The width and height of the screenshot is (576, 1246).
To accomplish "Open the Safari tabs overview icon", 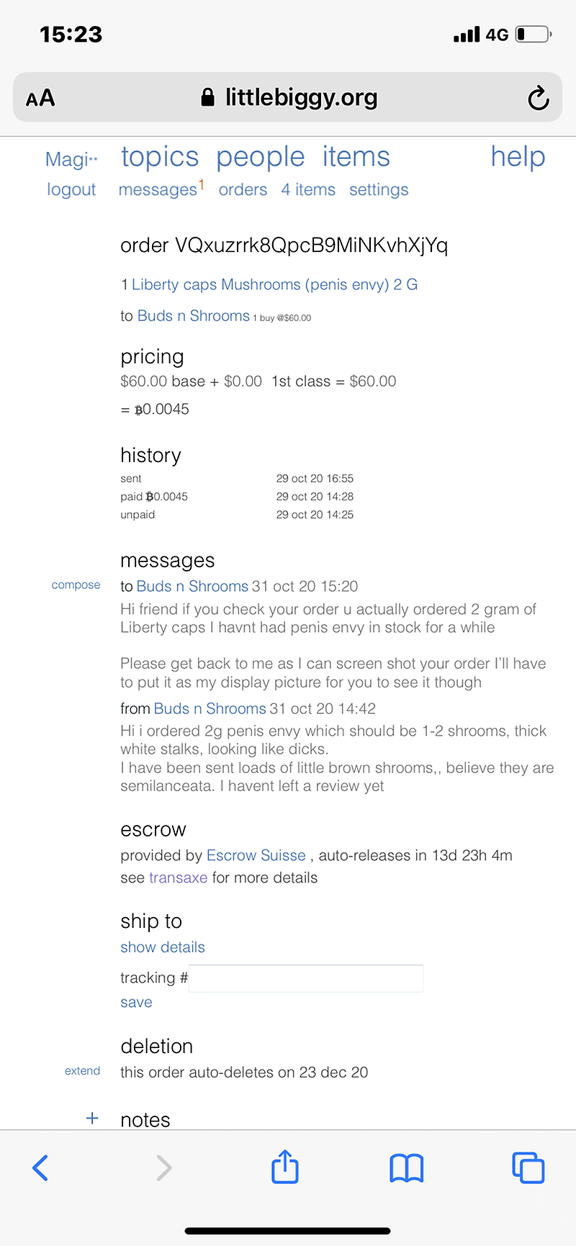I will tap(528, 1168).
